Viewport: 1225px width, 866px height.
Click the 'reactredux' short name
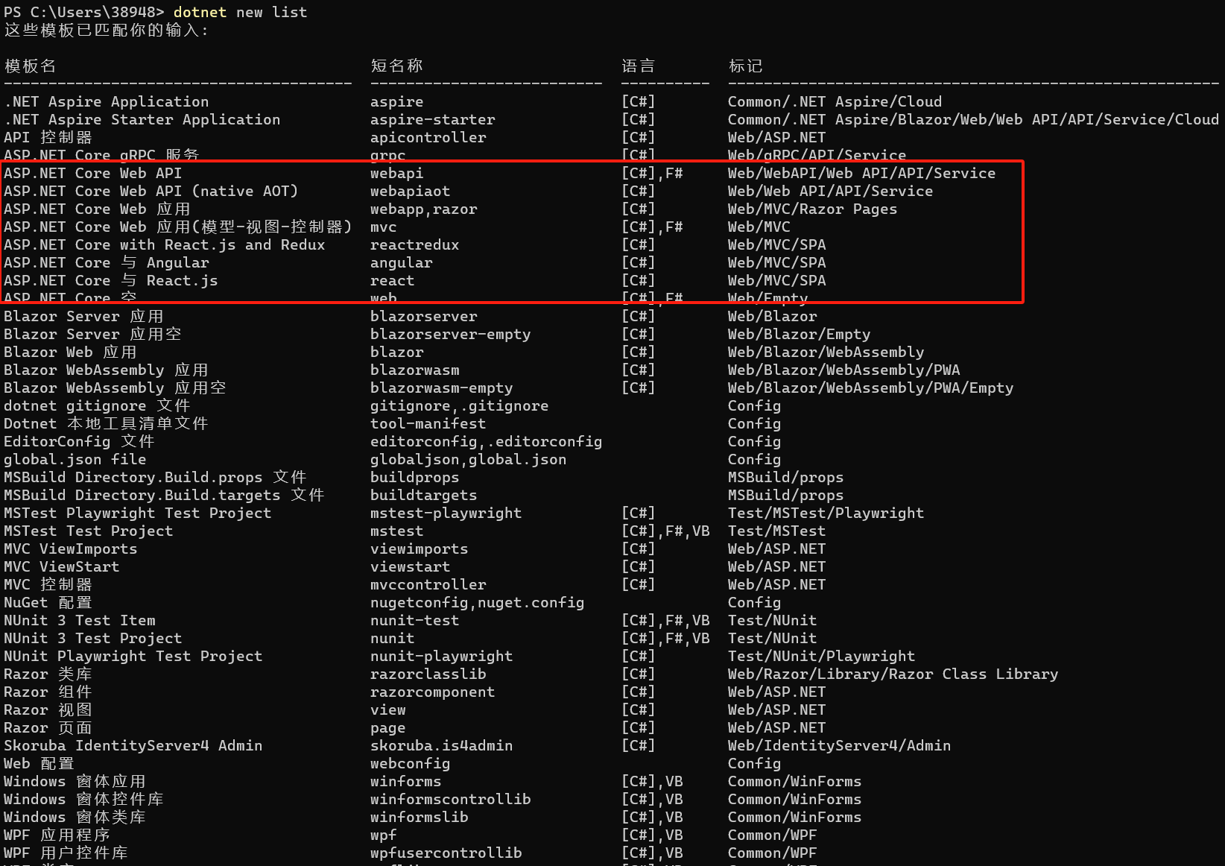[415, 244]
